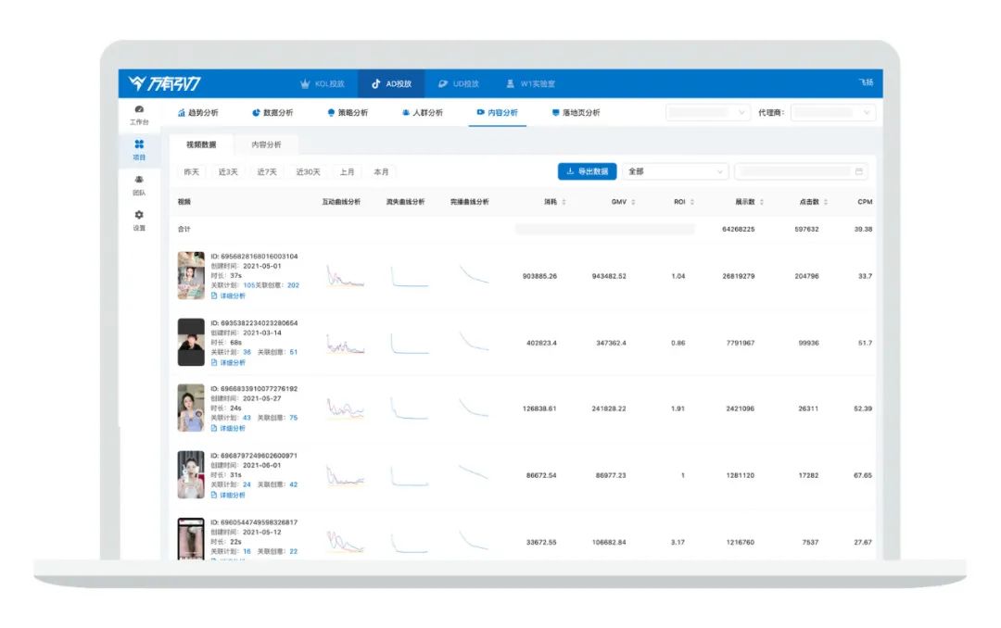Click the 导出数据 export button

(587, 171)
